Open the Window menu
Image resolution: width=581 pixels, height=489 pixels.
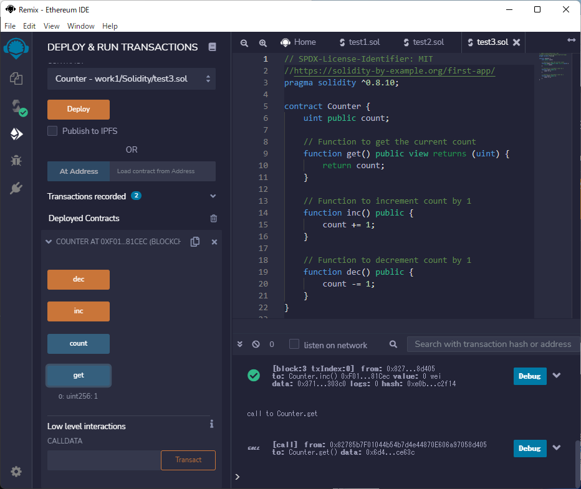pyautogui.click(x=80, y=26)
